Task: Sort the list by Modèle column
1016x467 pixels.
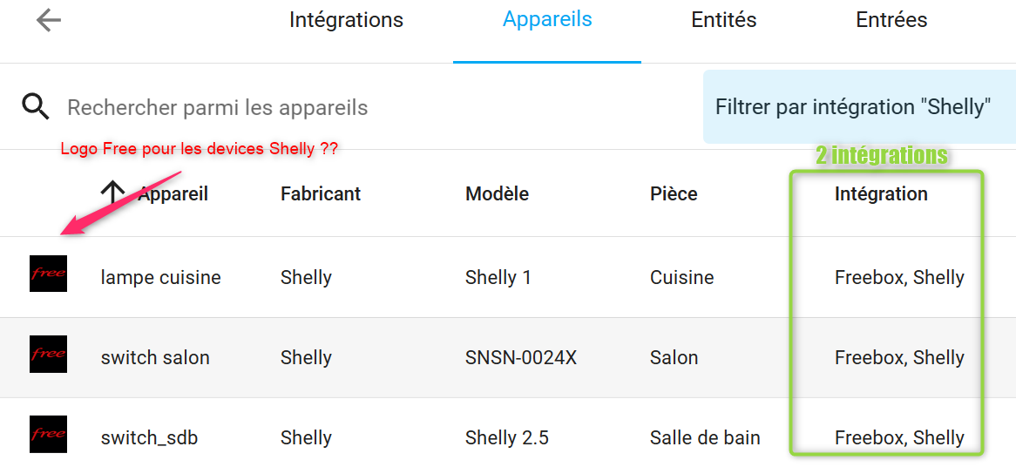Action: tap(497, 193)
